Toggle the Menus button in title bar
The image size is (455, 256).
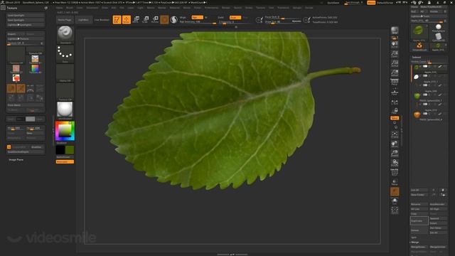[x=371, y=3]
